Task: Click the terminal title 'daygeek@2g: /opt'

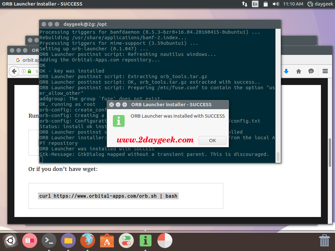Action: 85,24
